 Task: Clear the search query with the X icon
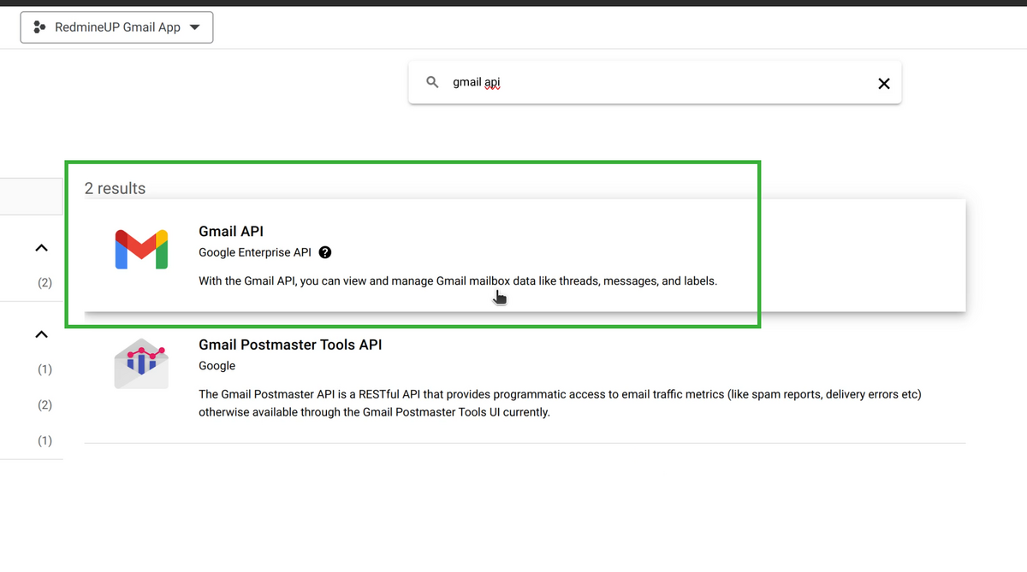coord(884,83)
